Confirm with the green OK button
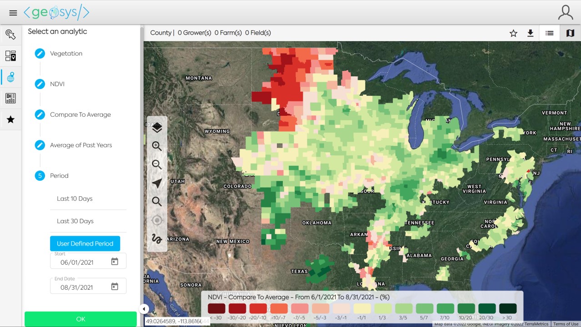This screenshot has height=327, width=581. (x=80, y=319)
